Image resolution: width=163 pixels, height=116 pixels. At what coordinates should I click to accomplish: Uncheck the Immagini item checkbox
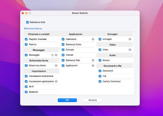[100, 39]
